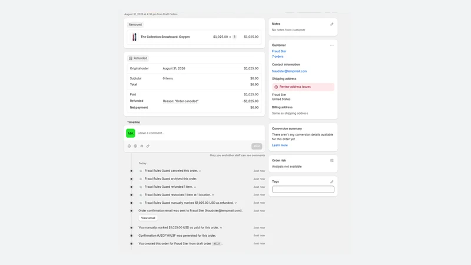Screen dimensions: 471x265
Task: Open the 7 orders link
Action: pos(277,57)
